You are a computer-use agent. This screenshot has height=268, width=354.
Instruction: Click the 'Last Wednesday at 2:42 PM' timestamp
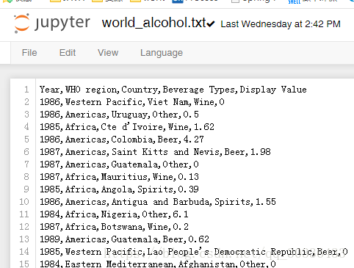[281, 24]
